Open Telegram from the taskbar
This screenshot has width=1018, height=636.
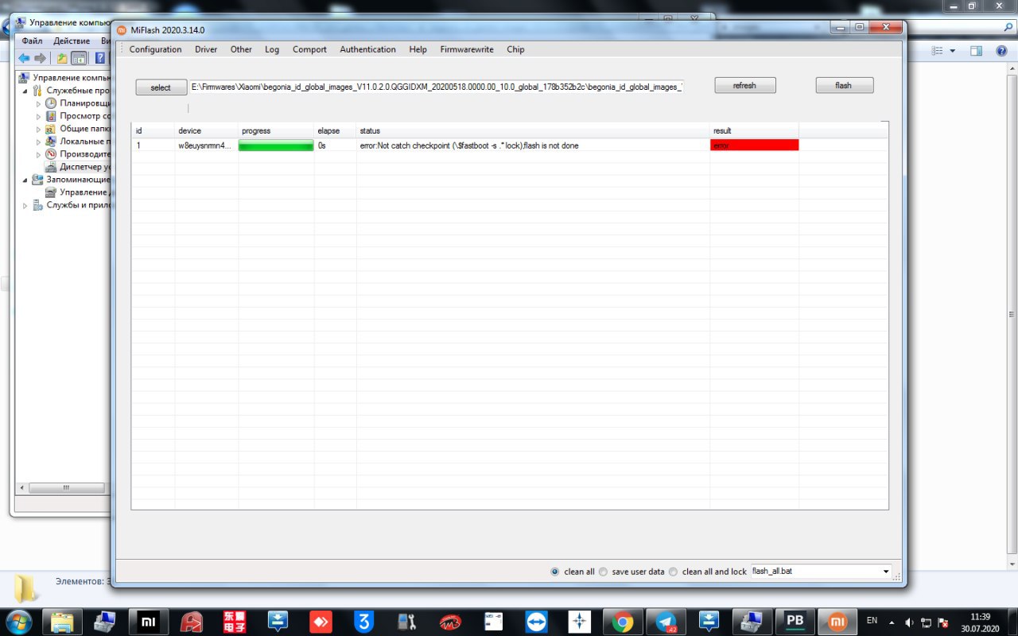coord(666,622)
